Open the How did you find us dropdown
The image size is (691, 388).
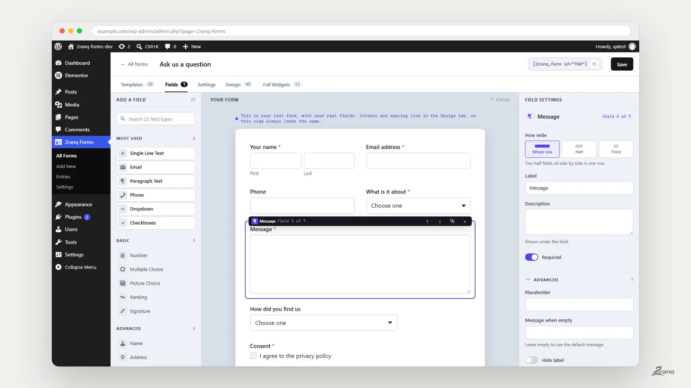click(323, 323)
